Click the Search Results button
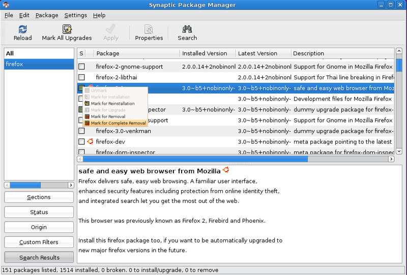407x275 pixels. click(39, 257)
